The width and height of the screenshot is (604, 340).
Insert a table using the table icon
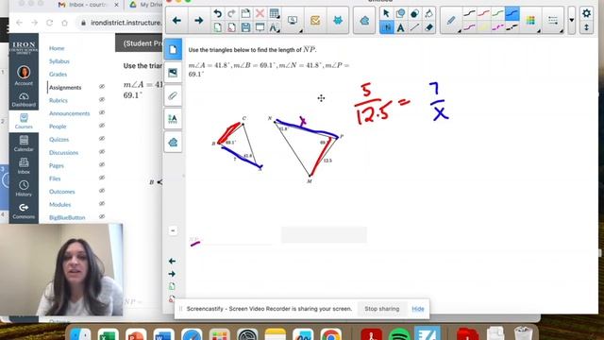275,13
